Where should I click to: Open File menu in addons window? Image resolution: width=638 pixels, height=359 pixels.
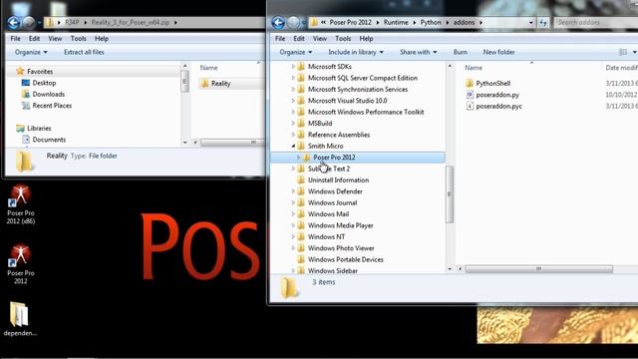click(280, 39)
